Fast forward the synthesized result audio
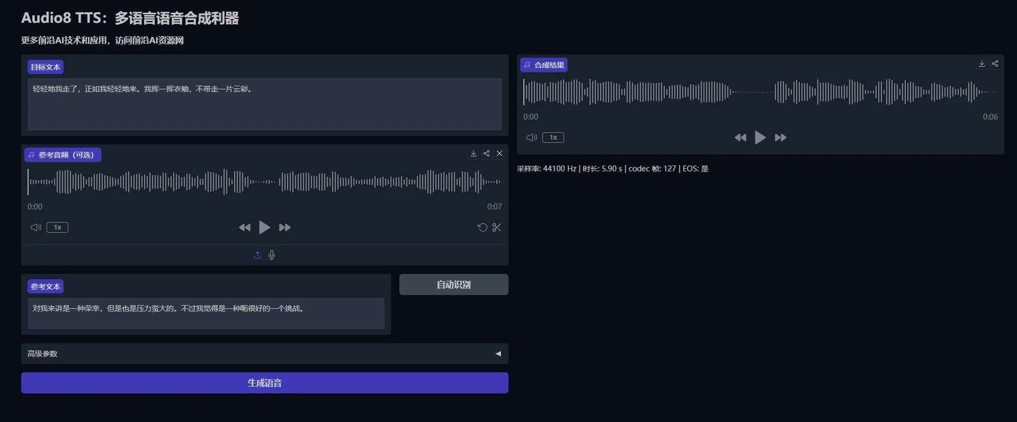 click(x=781, y=137)
